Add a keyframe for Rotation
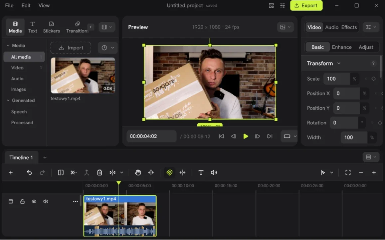Image resolution: width=385 pixels, height=240 pixels. pos(380,123)
